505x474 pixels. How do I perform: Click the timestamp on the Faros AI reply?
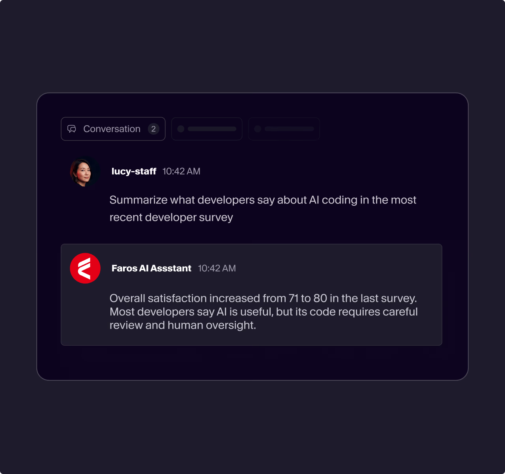click(x=217, y=268)
